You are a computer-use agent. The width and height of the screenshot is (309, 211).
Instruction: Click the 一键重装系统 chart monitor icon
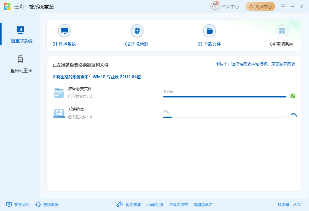pos(20,30)
